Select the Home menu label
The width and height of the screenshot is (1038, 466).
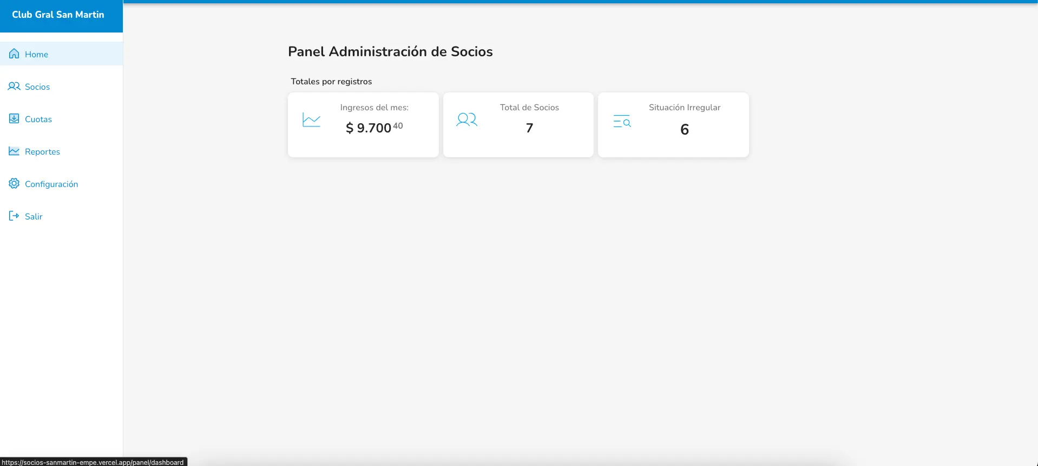(x=36, y=55)
